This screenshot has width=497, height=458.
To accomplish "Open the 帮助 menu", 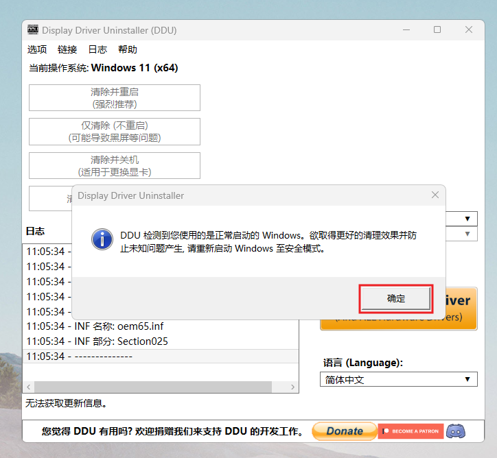I will click(x=128, y=49).
